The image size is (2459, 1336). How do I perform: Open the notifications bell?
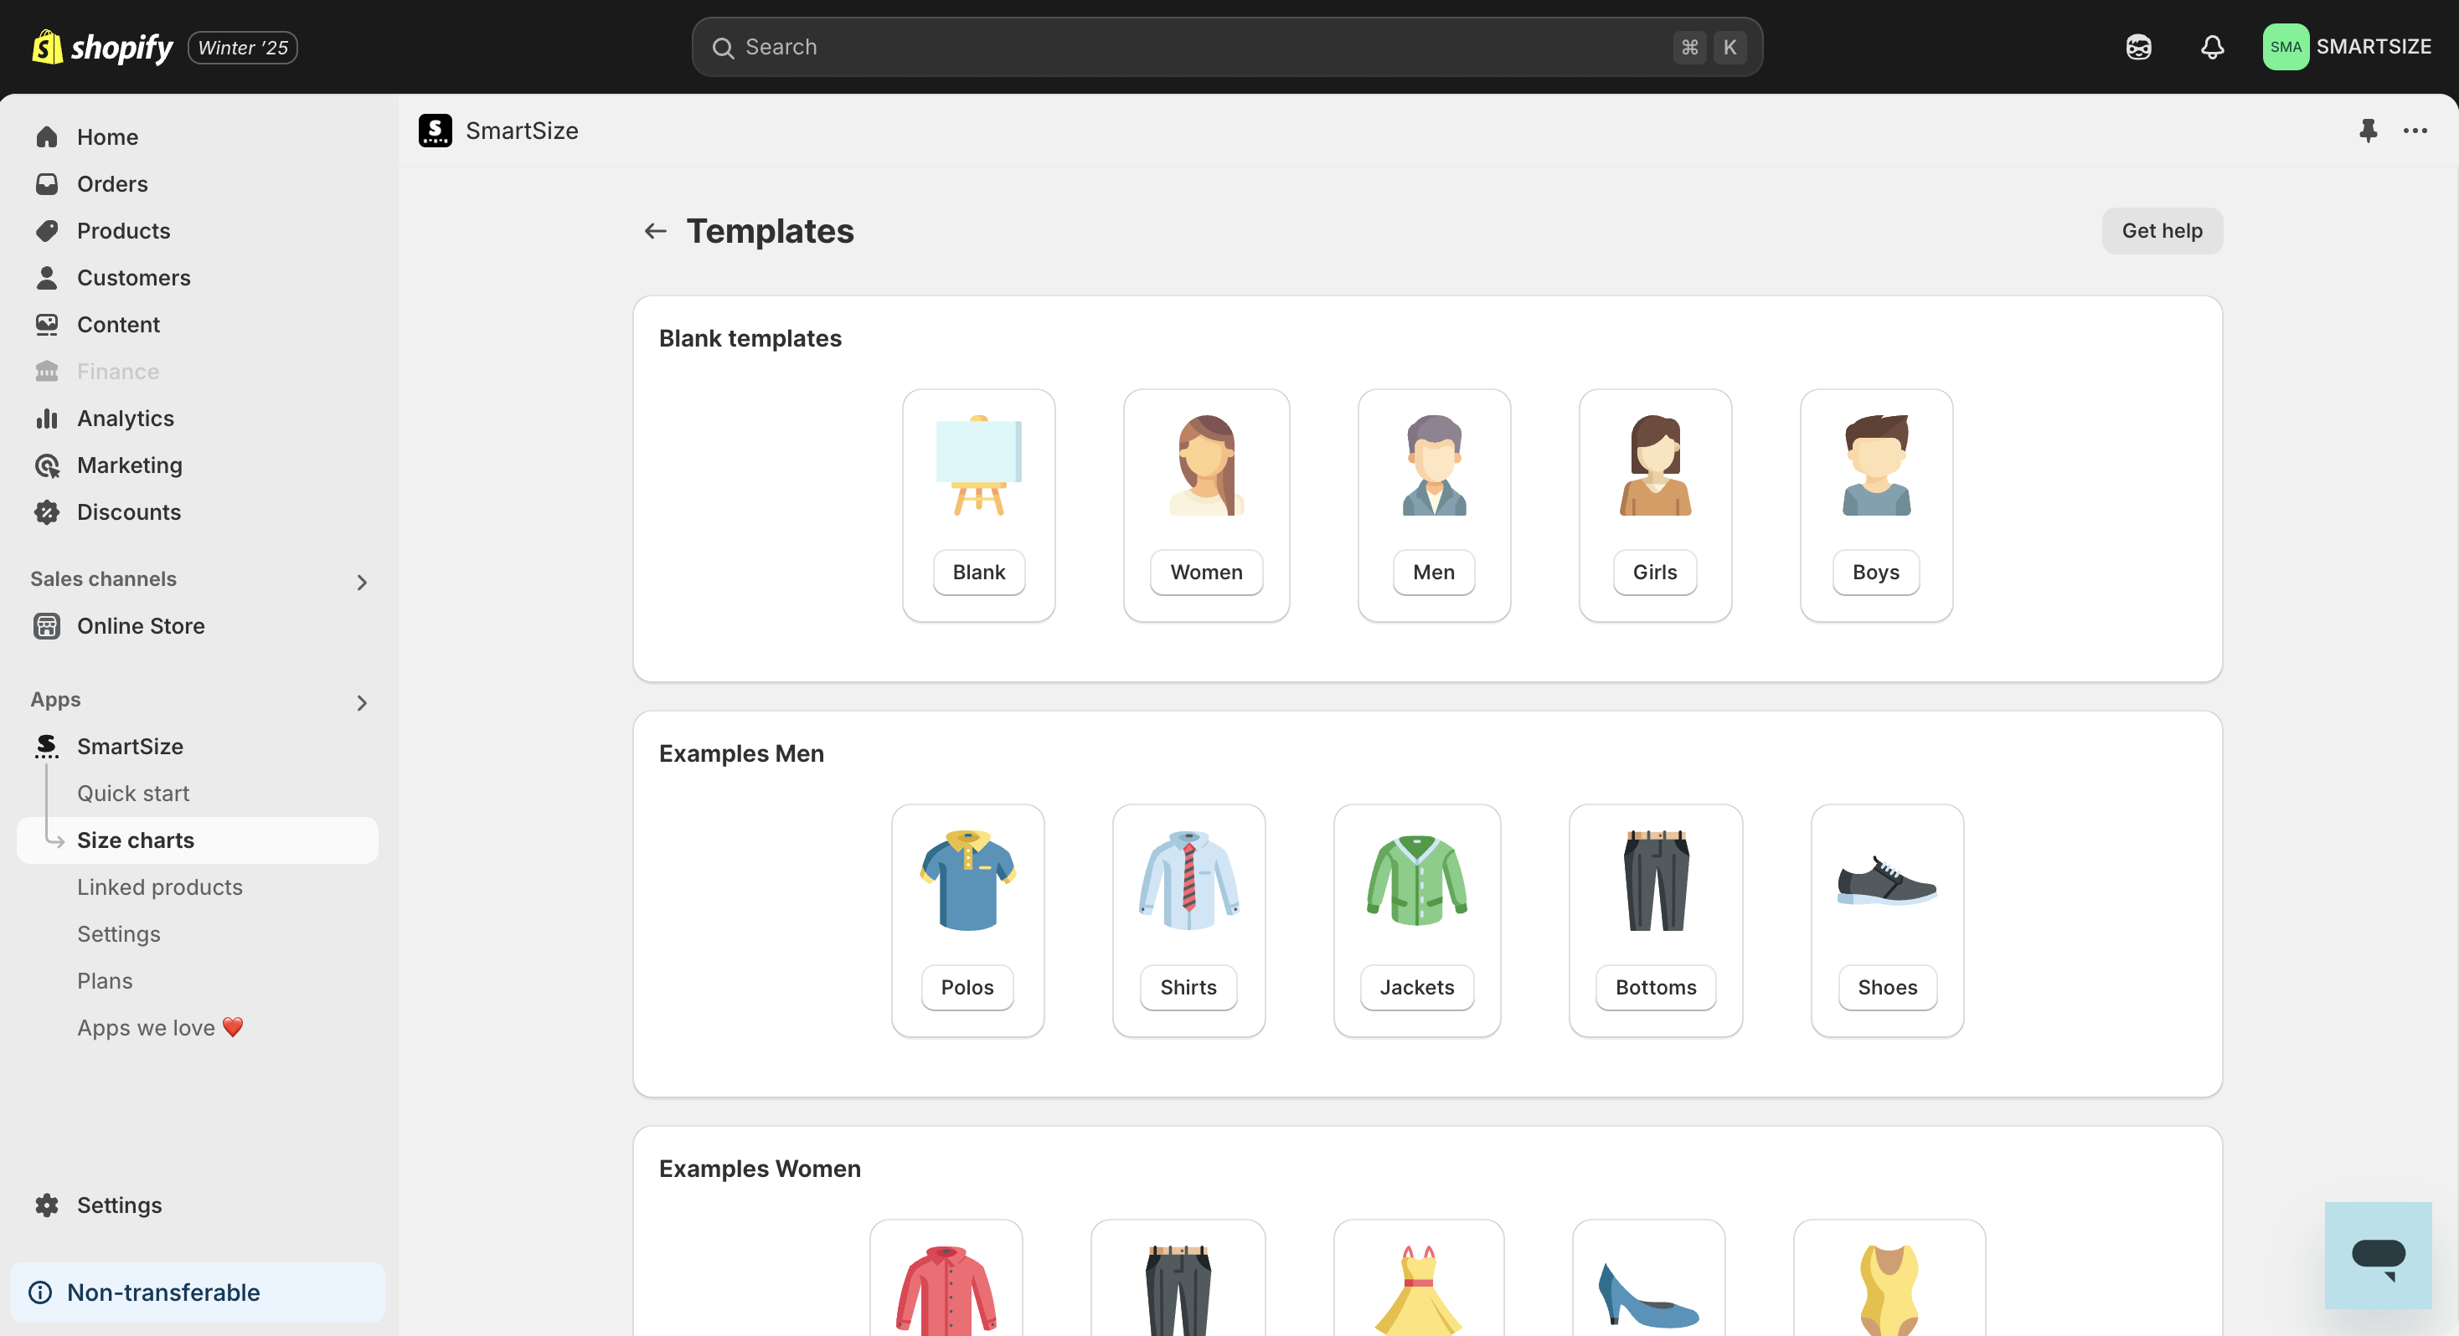(2212, 47)
